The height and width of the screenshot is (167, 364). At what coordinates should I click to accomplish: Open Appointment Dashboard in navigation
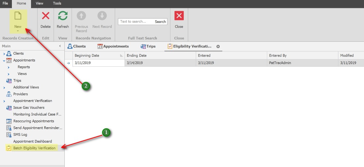[32, 141]
